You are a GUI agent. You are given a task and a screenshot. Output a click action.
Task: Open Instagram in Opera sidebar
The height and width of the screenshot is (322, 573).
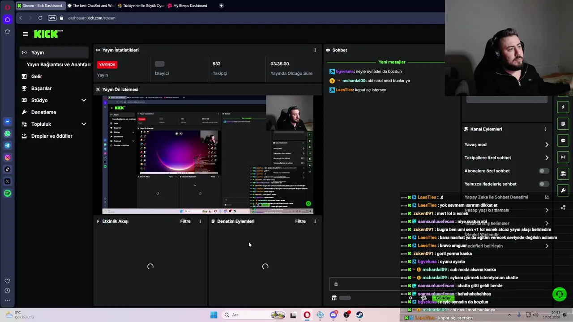[x=7, y=157]
